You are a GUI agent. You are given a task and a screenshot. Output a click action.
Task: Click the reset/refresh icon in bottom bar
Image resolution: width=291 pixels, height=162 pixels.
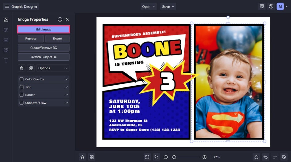[256, 157]
